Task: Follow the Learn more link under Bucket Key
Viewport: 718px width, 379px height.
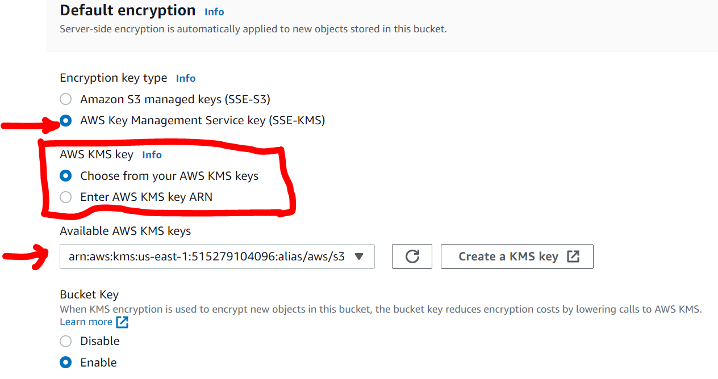Action: point(86,322)
